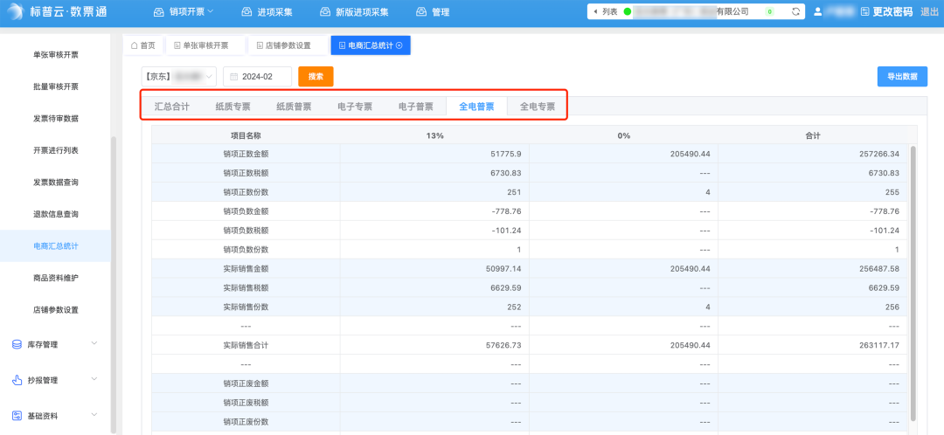Open 商品资料维护 in the sidebar
This screenshot has height=435, width=944.
click(x=55, y=278)
